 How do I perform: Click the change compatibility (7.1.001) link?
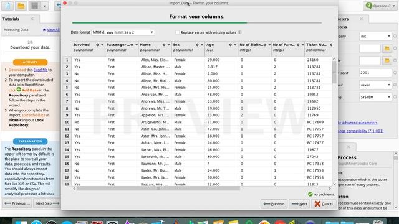360,131
